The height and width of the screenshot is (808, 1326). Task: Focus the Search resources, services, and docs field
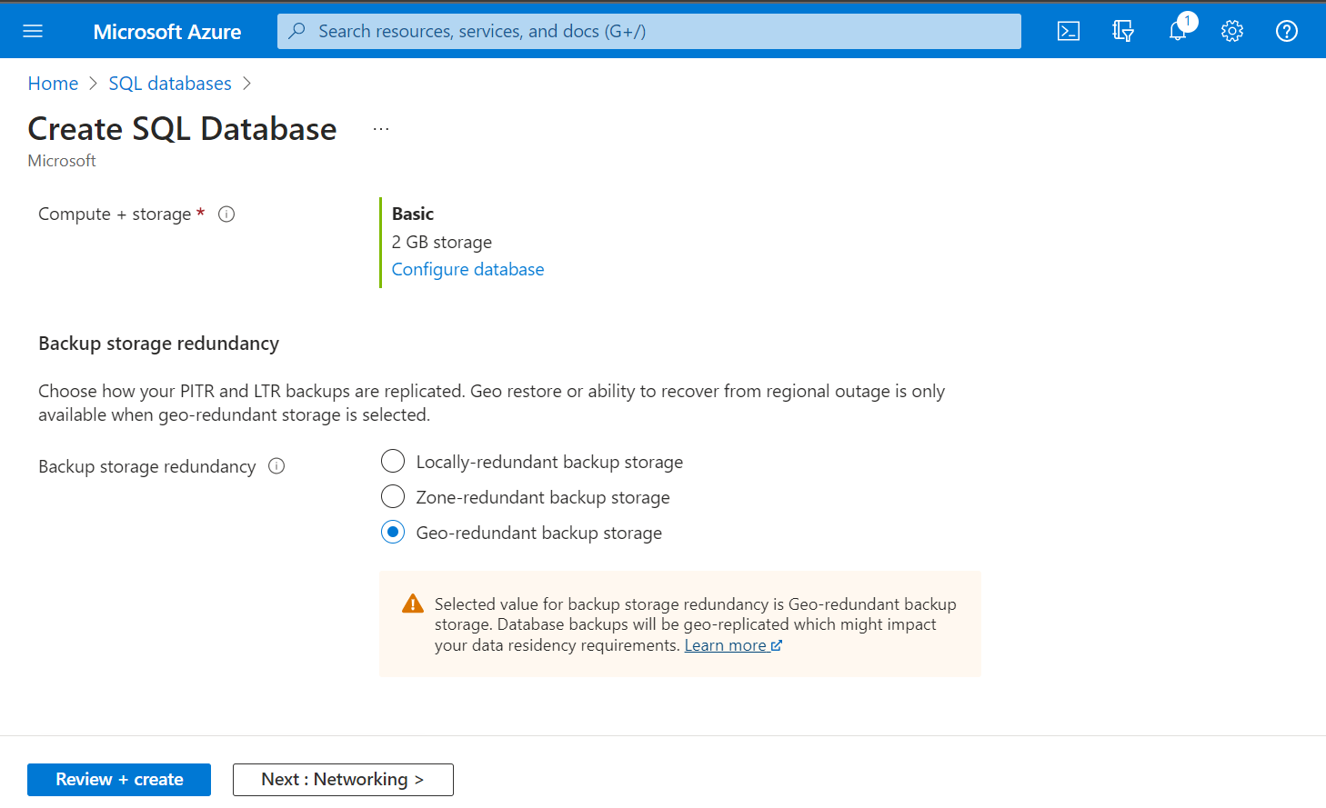pyautogui.click(x=649, y=31)
